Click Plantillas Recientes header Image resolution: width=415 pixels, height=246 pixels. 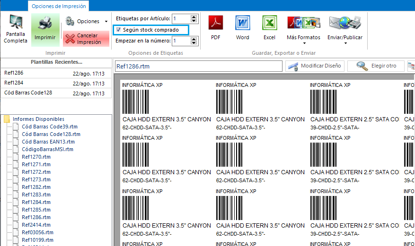coord(56,62)
